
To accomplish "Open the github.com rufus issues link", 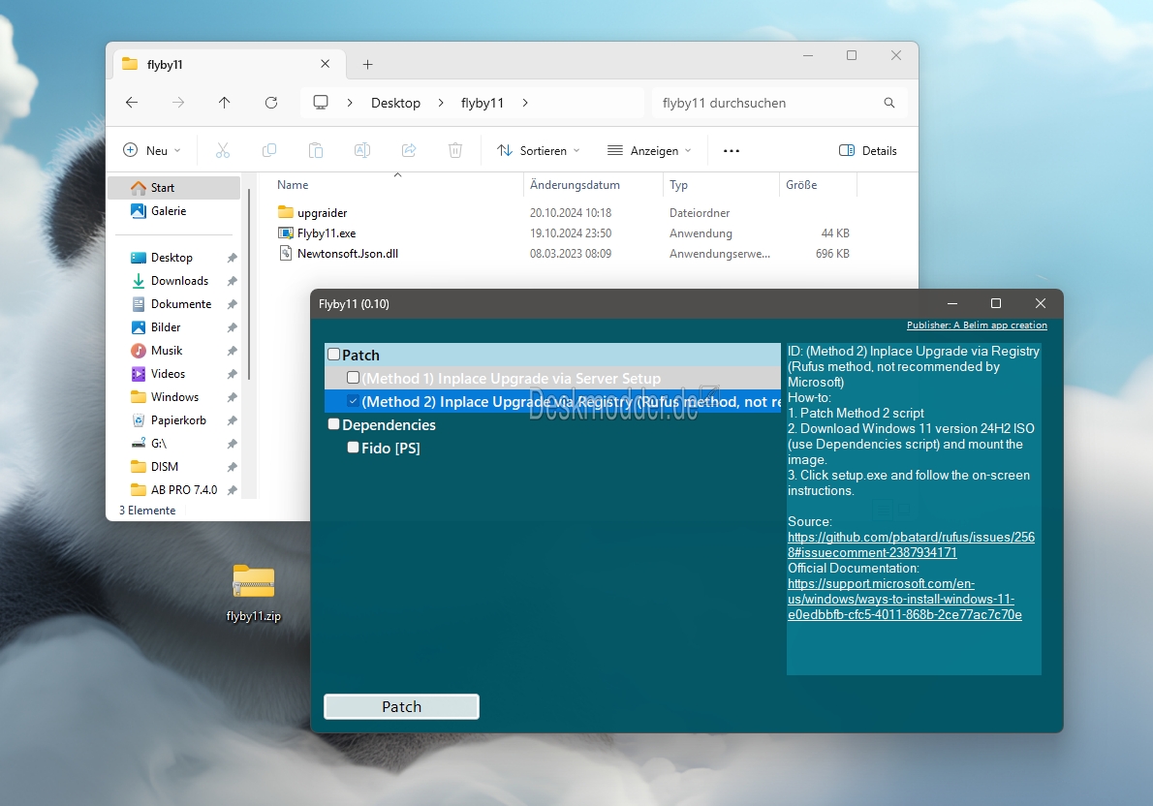I will 911,545.
